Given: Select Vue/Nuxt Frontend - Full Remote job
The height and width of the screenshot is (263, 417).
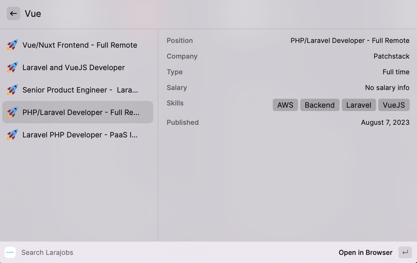Looking at the screenshot, I should click(78, 45).
